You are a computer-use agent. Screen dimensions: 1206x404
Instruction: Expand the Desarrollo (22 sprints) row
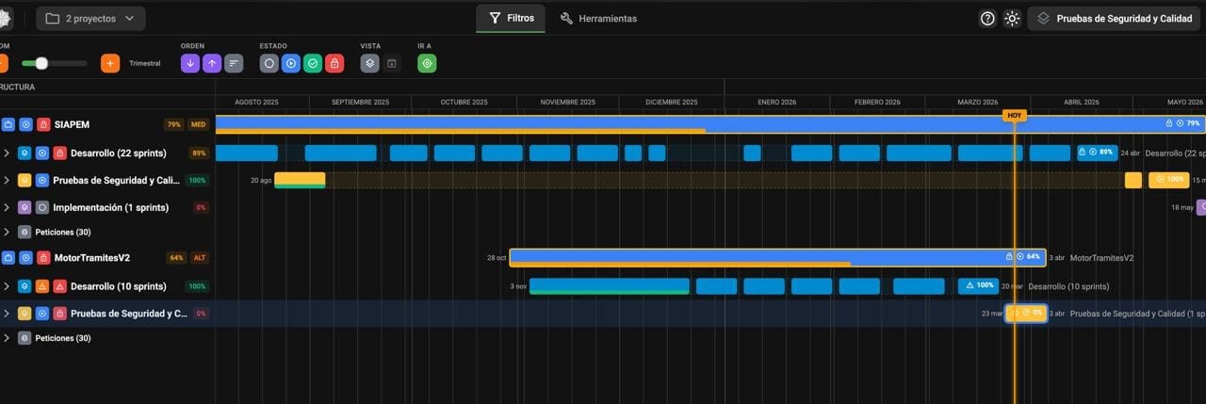pos(7,153)
